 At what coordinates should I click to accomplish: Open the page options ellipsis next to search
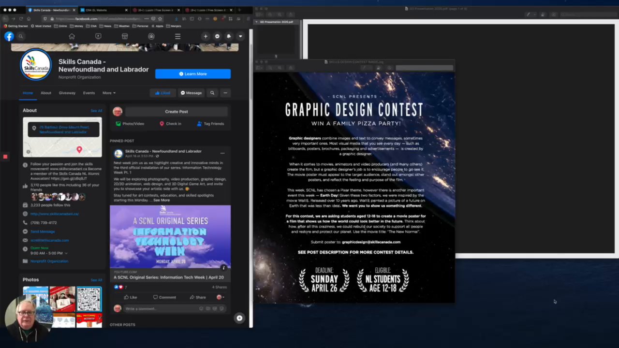click(225, 93)
